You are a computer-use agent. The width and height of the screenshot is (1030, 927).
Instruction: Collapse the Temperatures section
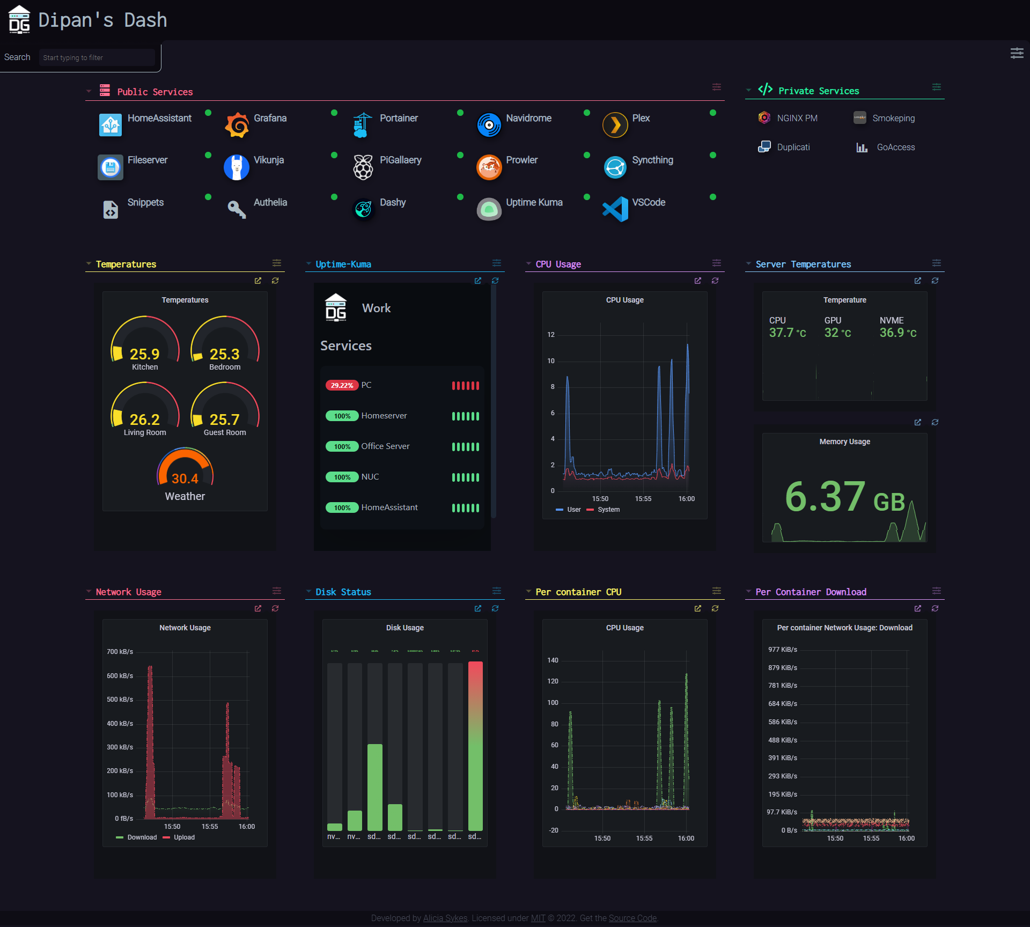coord(89,263)
